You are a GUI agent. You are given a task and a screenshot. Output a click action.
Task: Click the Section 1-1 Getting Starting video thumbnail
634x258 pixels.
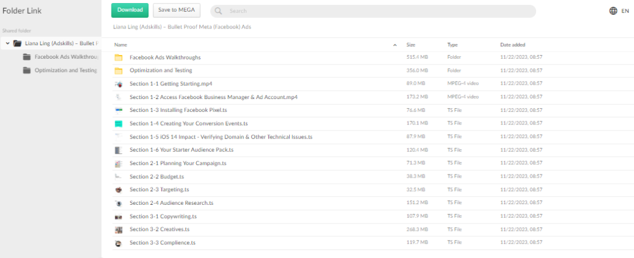[x=118, y=84]
